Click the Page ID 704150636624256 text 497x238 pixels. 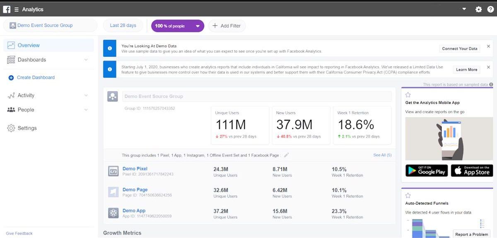click(x=147, y=195)
